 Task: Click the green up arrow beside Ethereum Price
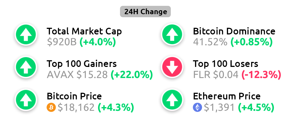(172, 100)
